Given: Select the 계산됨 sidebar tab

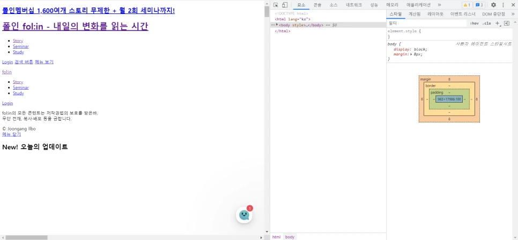Looking at the screenshot, I should (x=415, y=14).
